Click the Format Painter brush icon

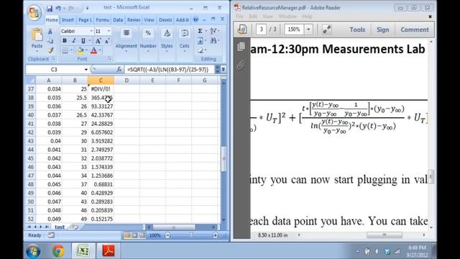pyautogui.click(x=50, y=50)
